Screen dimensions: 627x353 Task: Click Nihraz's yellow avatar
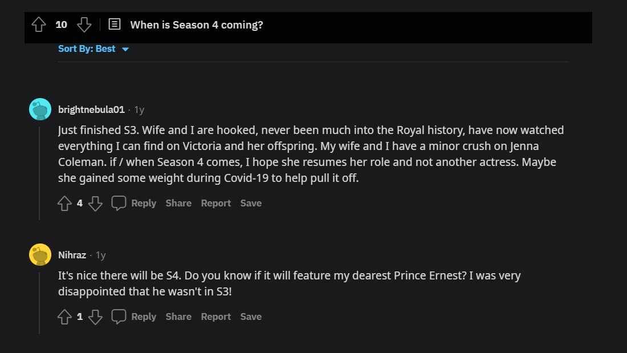click(40, 254)
